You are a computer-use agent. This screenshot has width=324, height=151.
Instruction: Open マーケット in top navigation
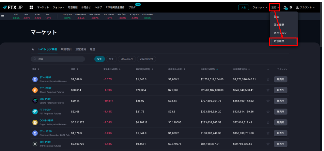pos(43,8)
